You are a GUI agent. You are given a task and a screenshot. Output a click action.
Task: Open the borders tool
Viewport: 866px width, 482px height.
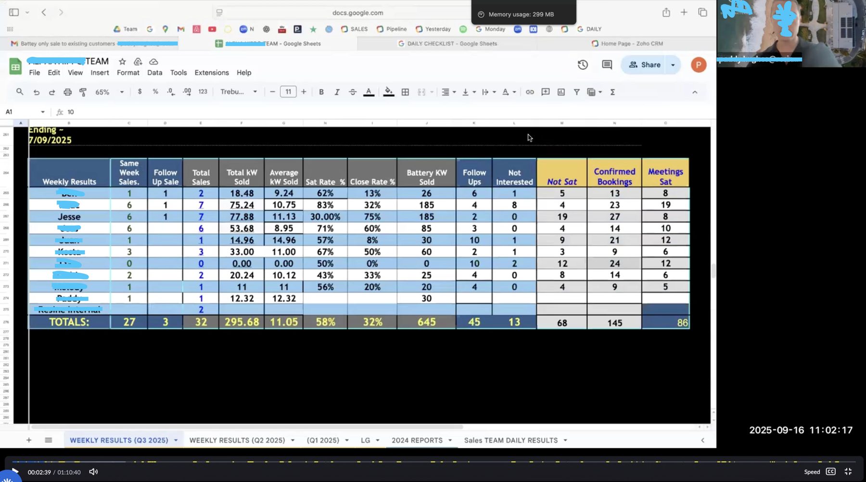[405, 92]
